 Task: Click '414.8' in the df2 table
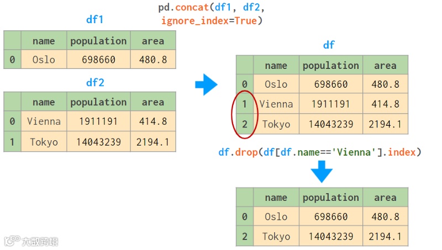point(153,121)
